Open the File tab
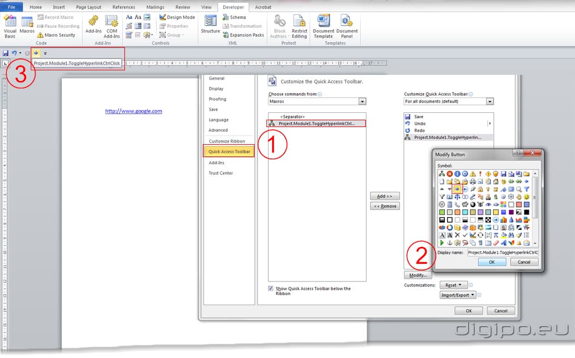The image size is (575, 358). pos(12,7)
